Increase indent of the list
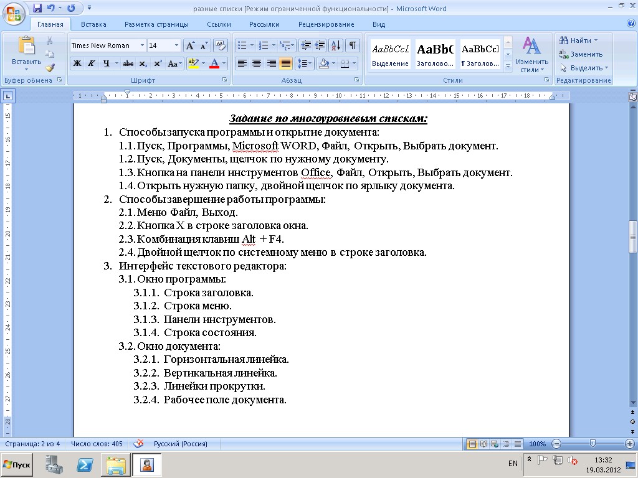Viewport: 638px width, 478px height. (321, 45)
